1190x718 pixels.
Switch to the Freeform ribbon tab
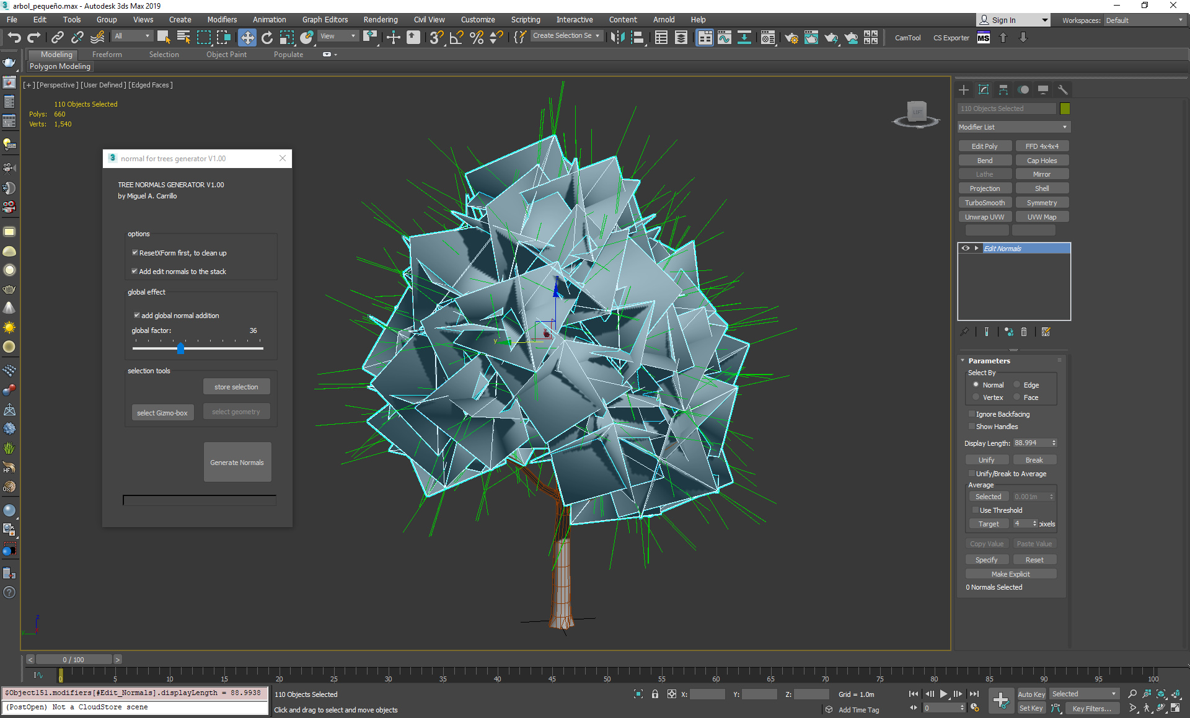click(x=107, y=55)
